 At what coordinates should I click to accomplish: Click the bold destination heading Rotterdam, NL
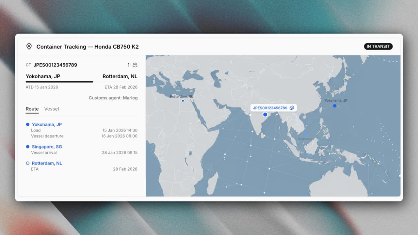coord(120,76)
